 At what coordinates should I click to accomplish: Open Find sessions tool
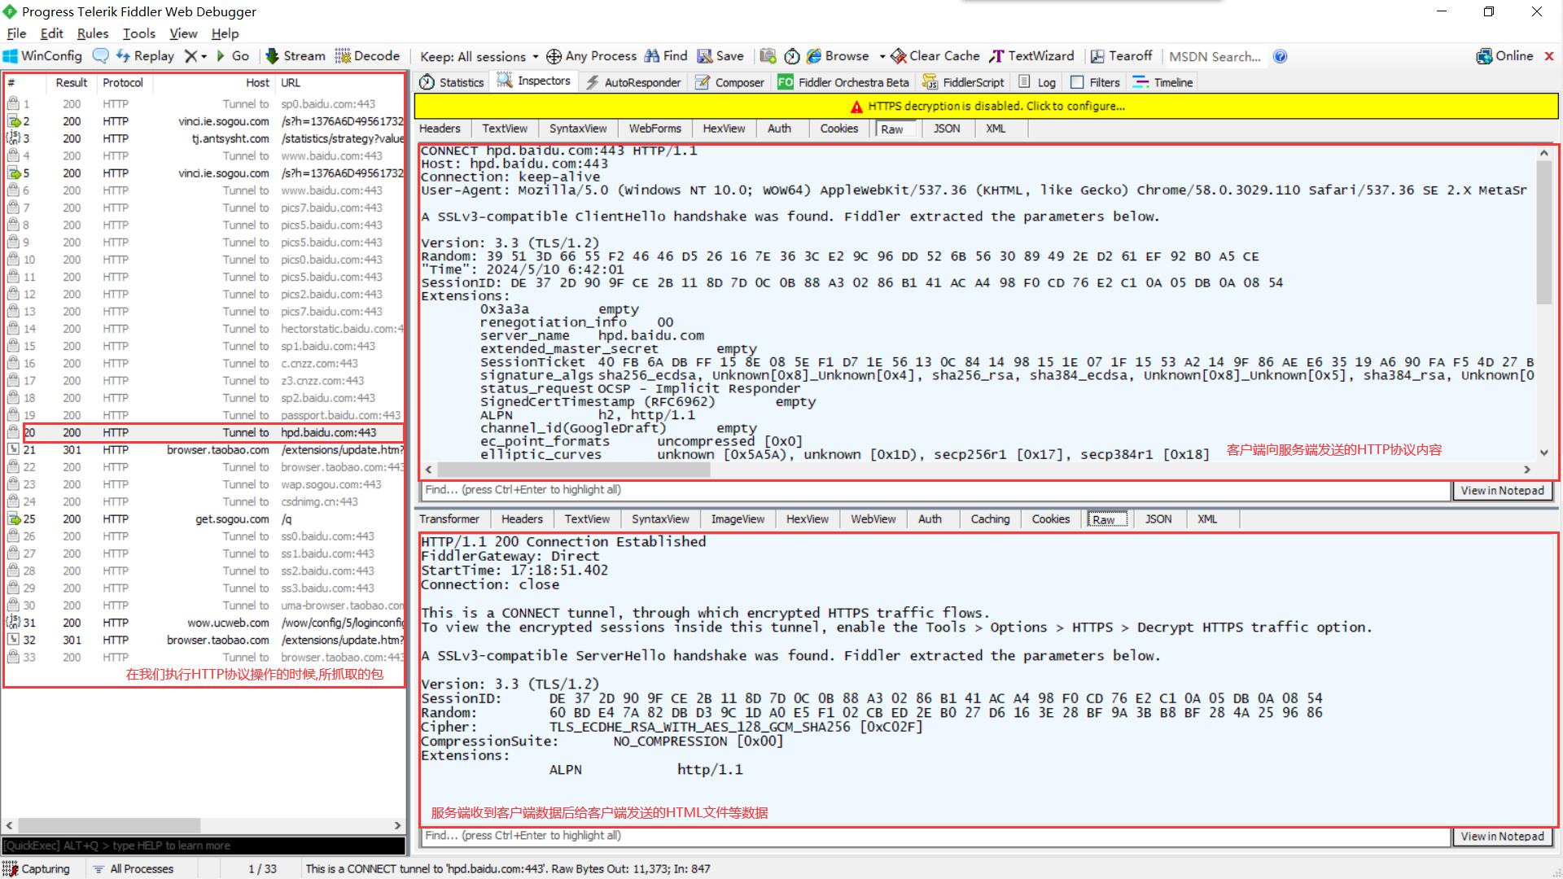[x=666, y=56]
